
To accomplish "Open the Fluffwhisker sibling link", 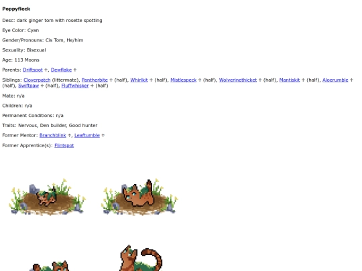I will 75,86.
